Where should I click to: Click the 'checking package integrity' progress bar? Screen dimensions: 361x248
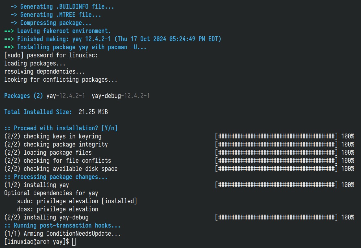[x=276, y=144]
